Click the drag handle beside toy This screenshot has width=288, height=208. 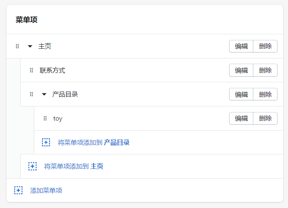[45, 119]
